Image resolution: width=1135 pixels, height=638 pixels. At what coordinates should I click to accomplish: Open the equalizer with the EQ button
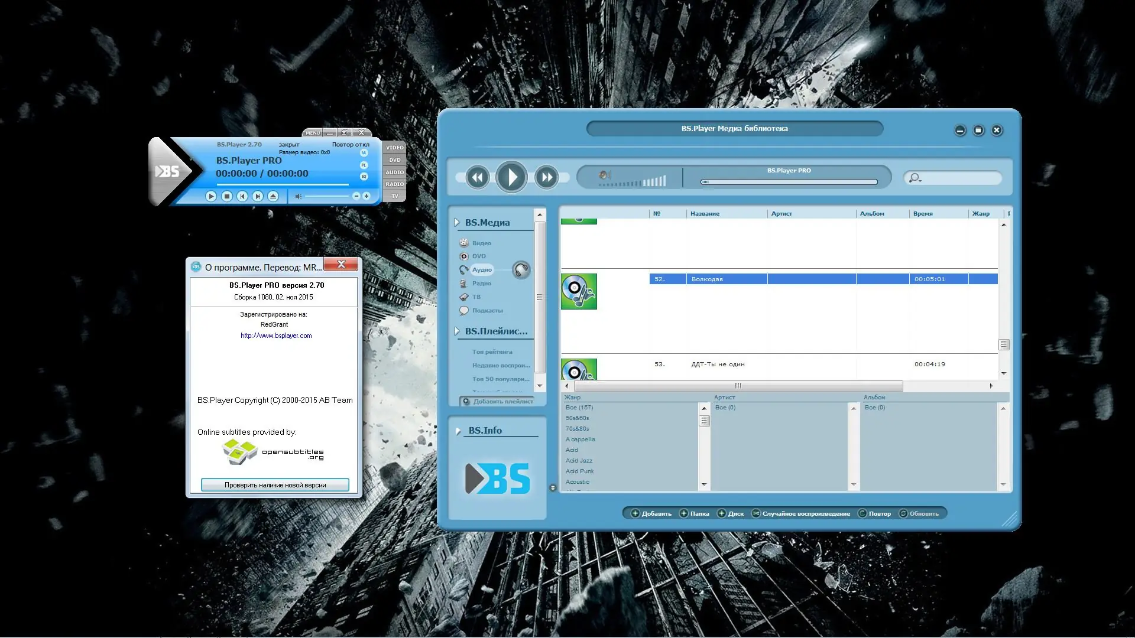coord(364,177)
